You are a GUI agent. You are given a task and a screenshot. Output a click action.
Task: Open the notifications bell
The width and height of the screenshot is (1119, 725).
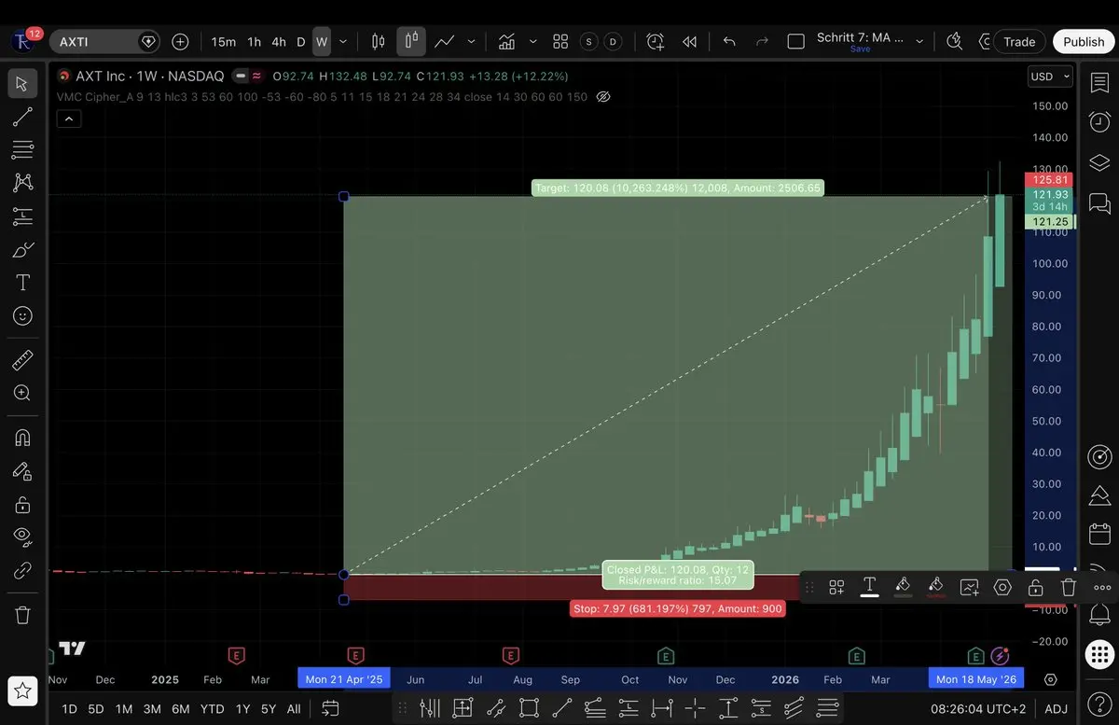tap(1099, 614)
